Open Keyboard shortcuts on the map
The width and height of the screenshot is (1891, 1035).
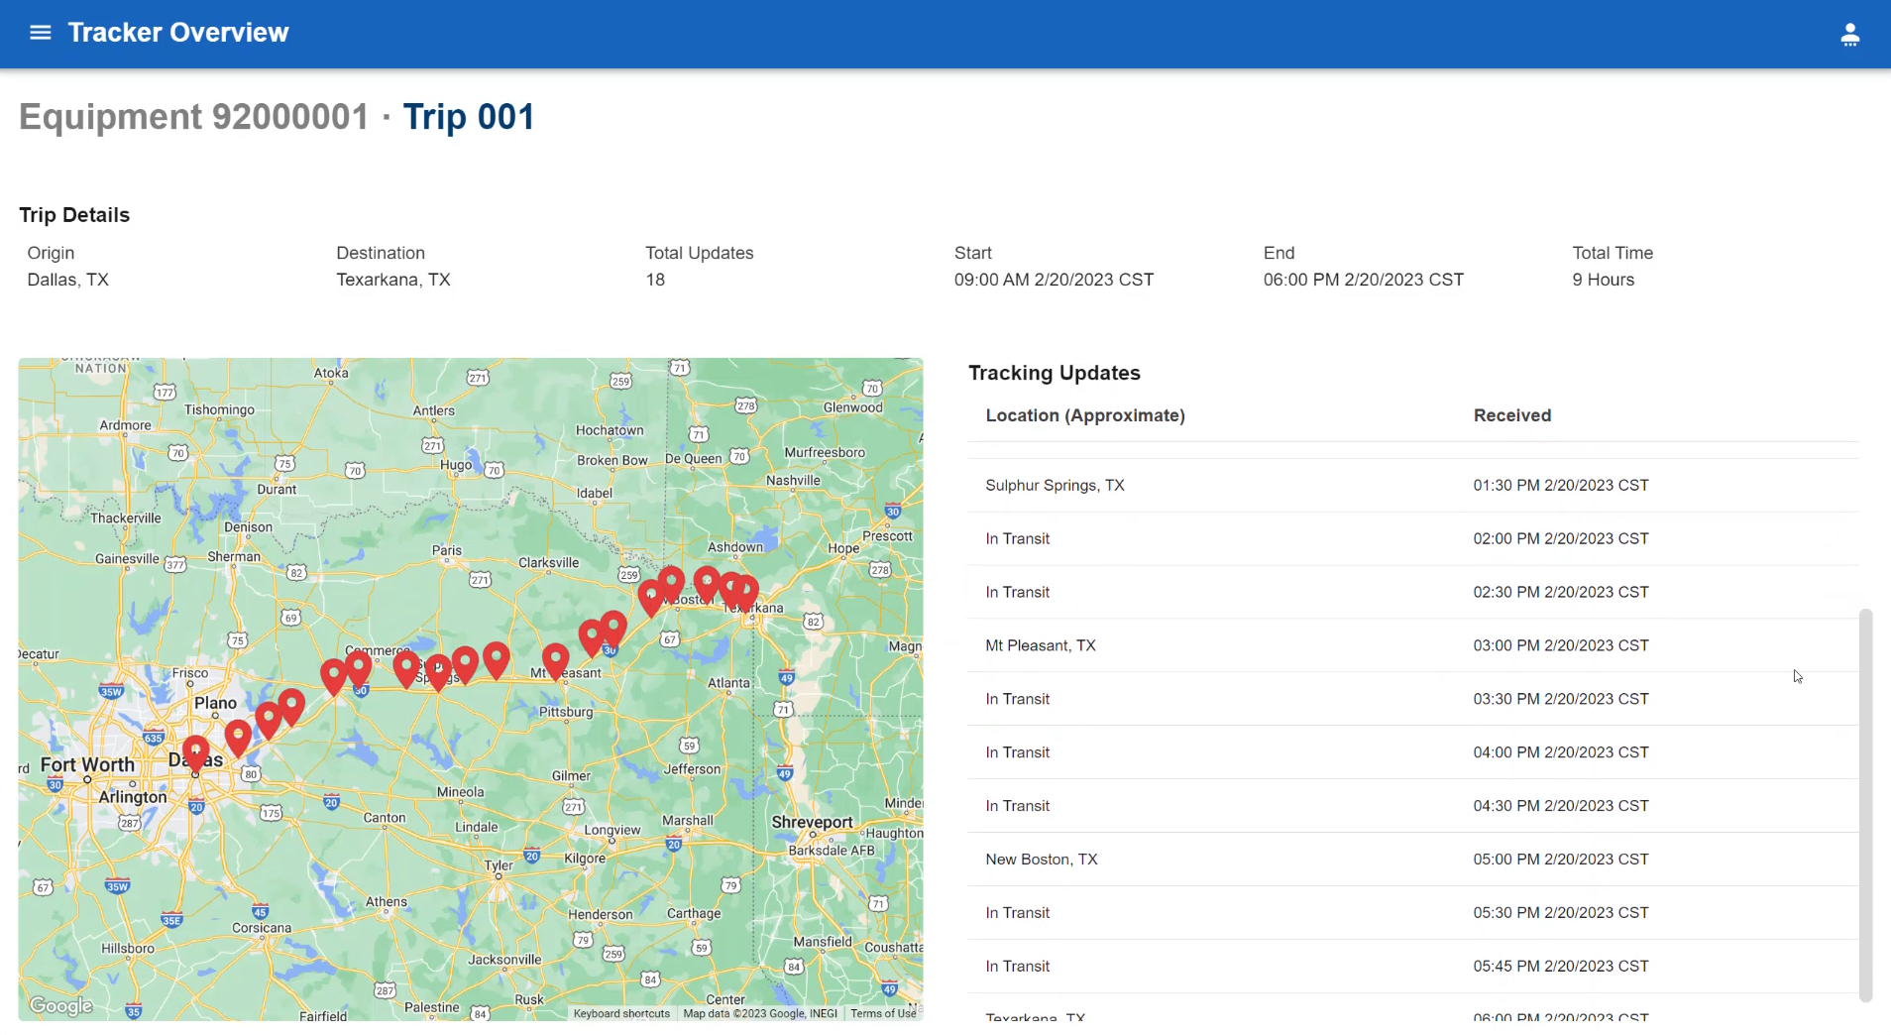tap(621, 1013)
